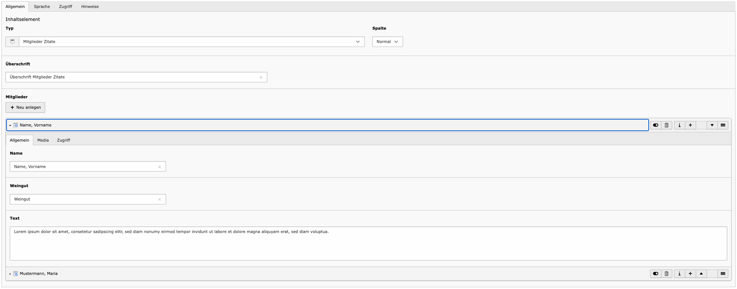Switch to the Sprache tab
This screenshot has width=737, height=289.
click(x=42, y=7)
